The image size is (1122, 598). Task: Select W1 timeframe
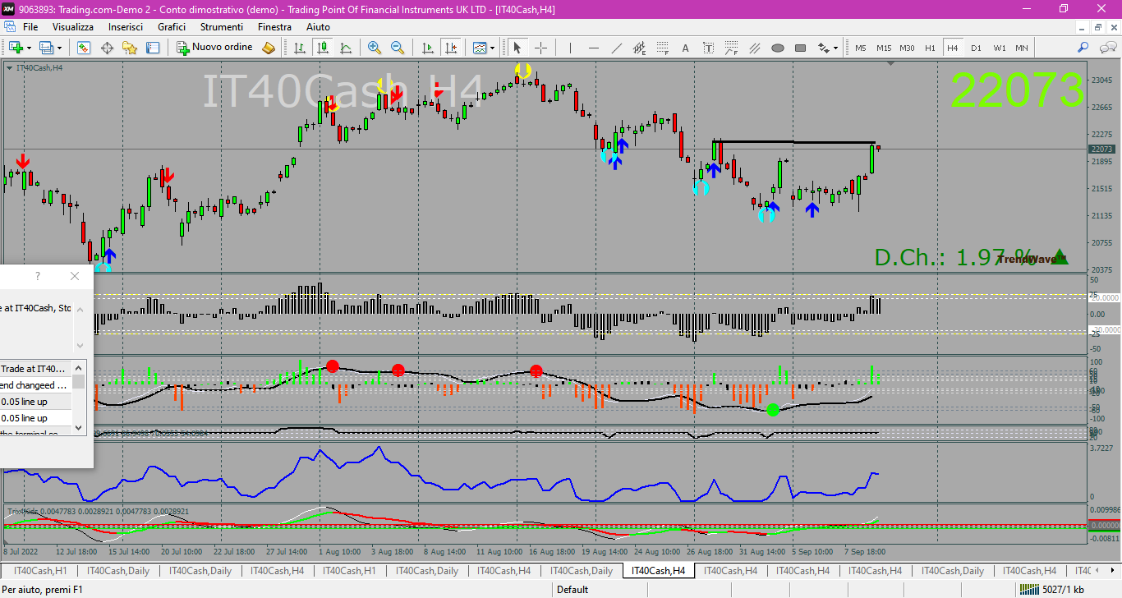pyautogui.click(x=999, y=48)
